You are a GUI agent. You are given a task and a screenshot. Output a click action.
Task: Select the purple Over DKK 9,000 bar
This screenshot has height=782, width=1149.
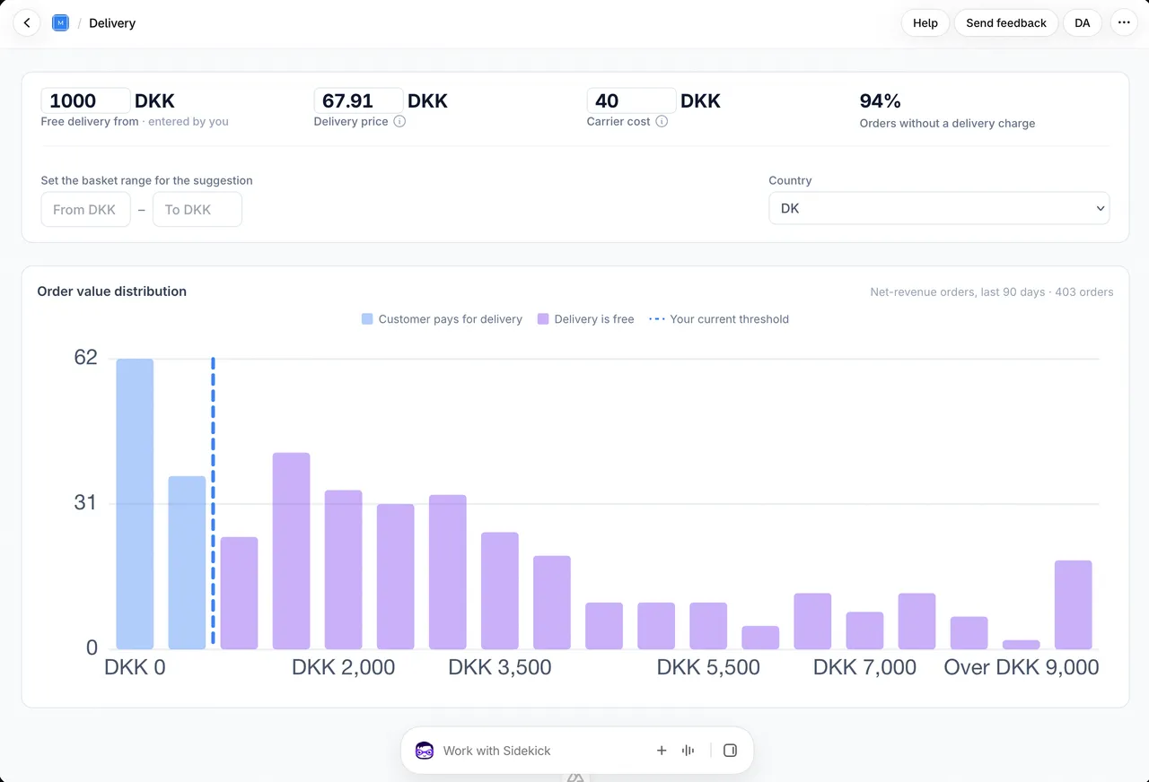pyautogui.click(x=1074, y=604)
